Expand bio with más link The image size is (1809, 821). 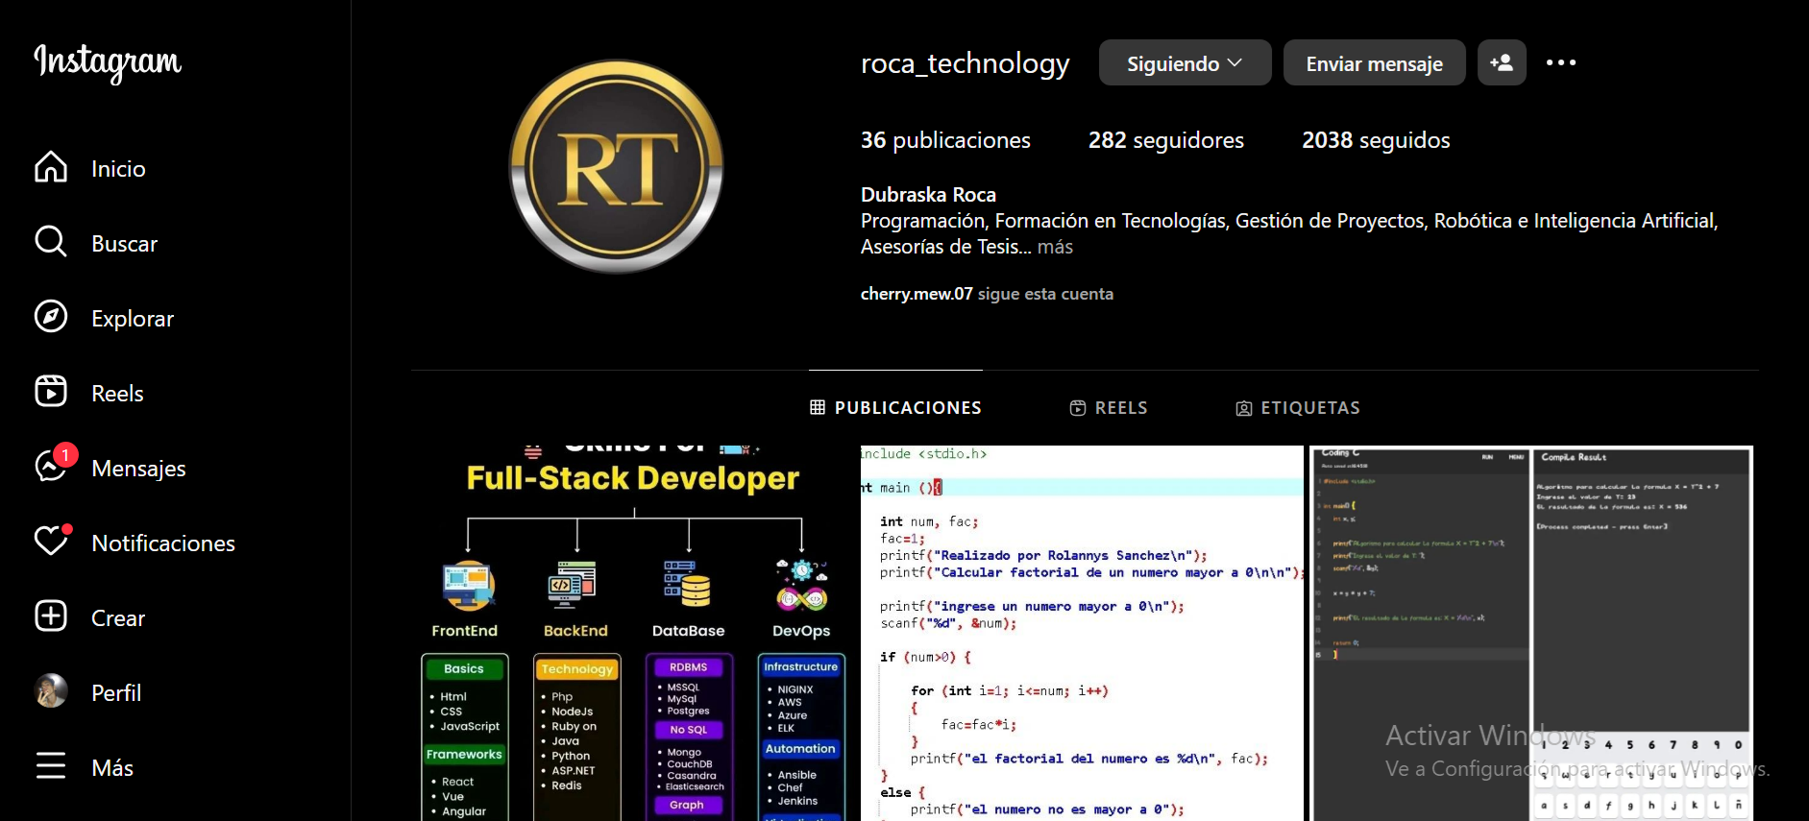[1055, 247]
